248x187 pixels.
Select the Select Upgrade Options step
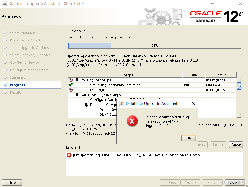tap(29, 48)
